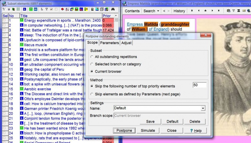Viewport: 251px width, 143px height.
Task: Click the browser list scrollbar up arrow
Action: click(x=116, y=16)
